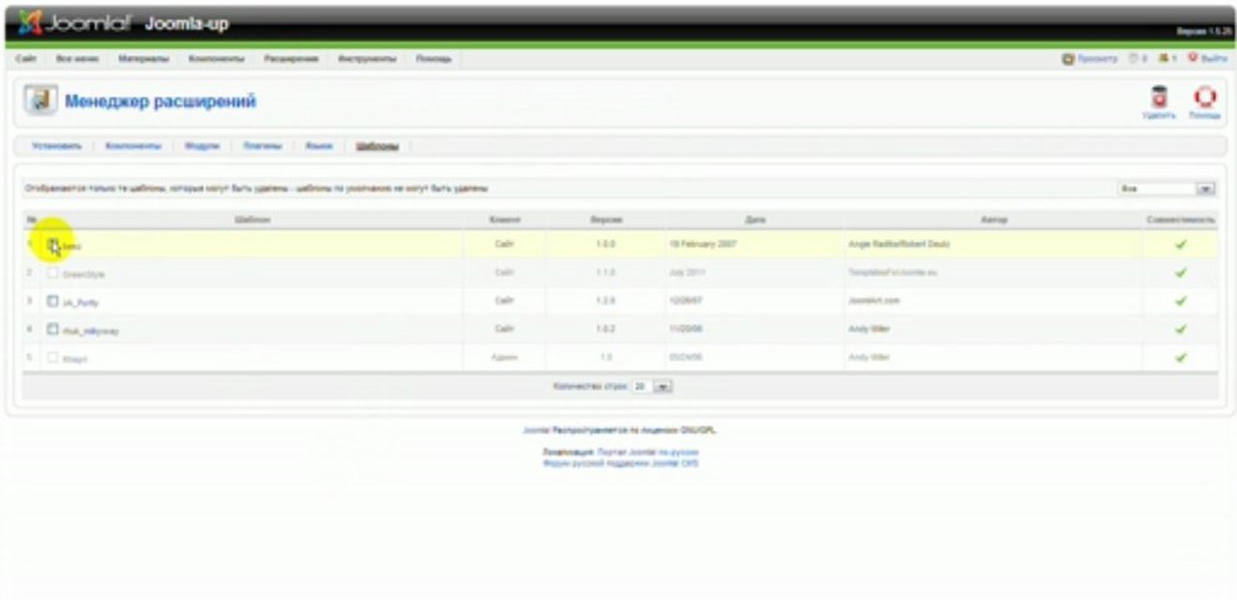Click the Менеджер расширений page title
The height and width of the screenshot is (600, 1237).
pos(161,102)
